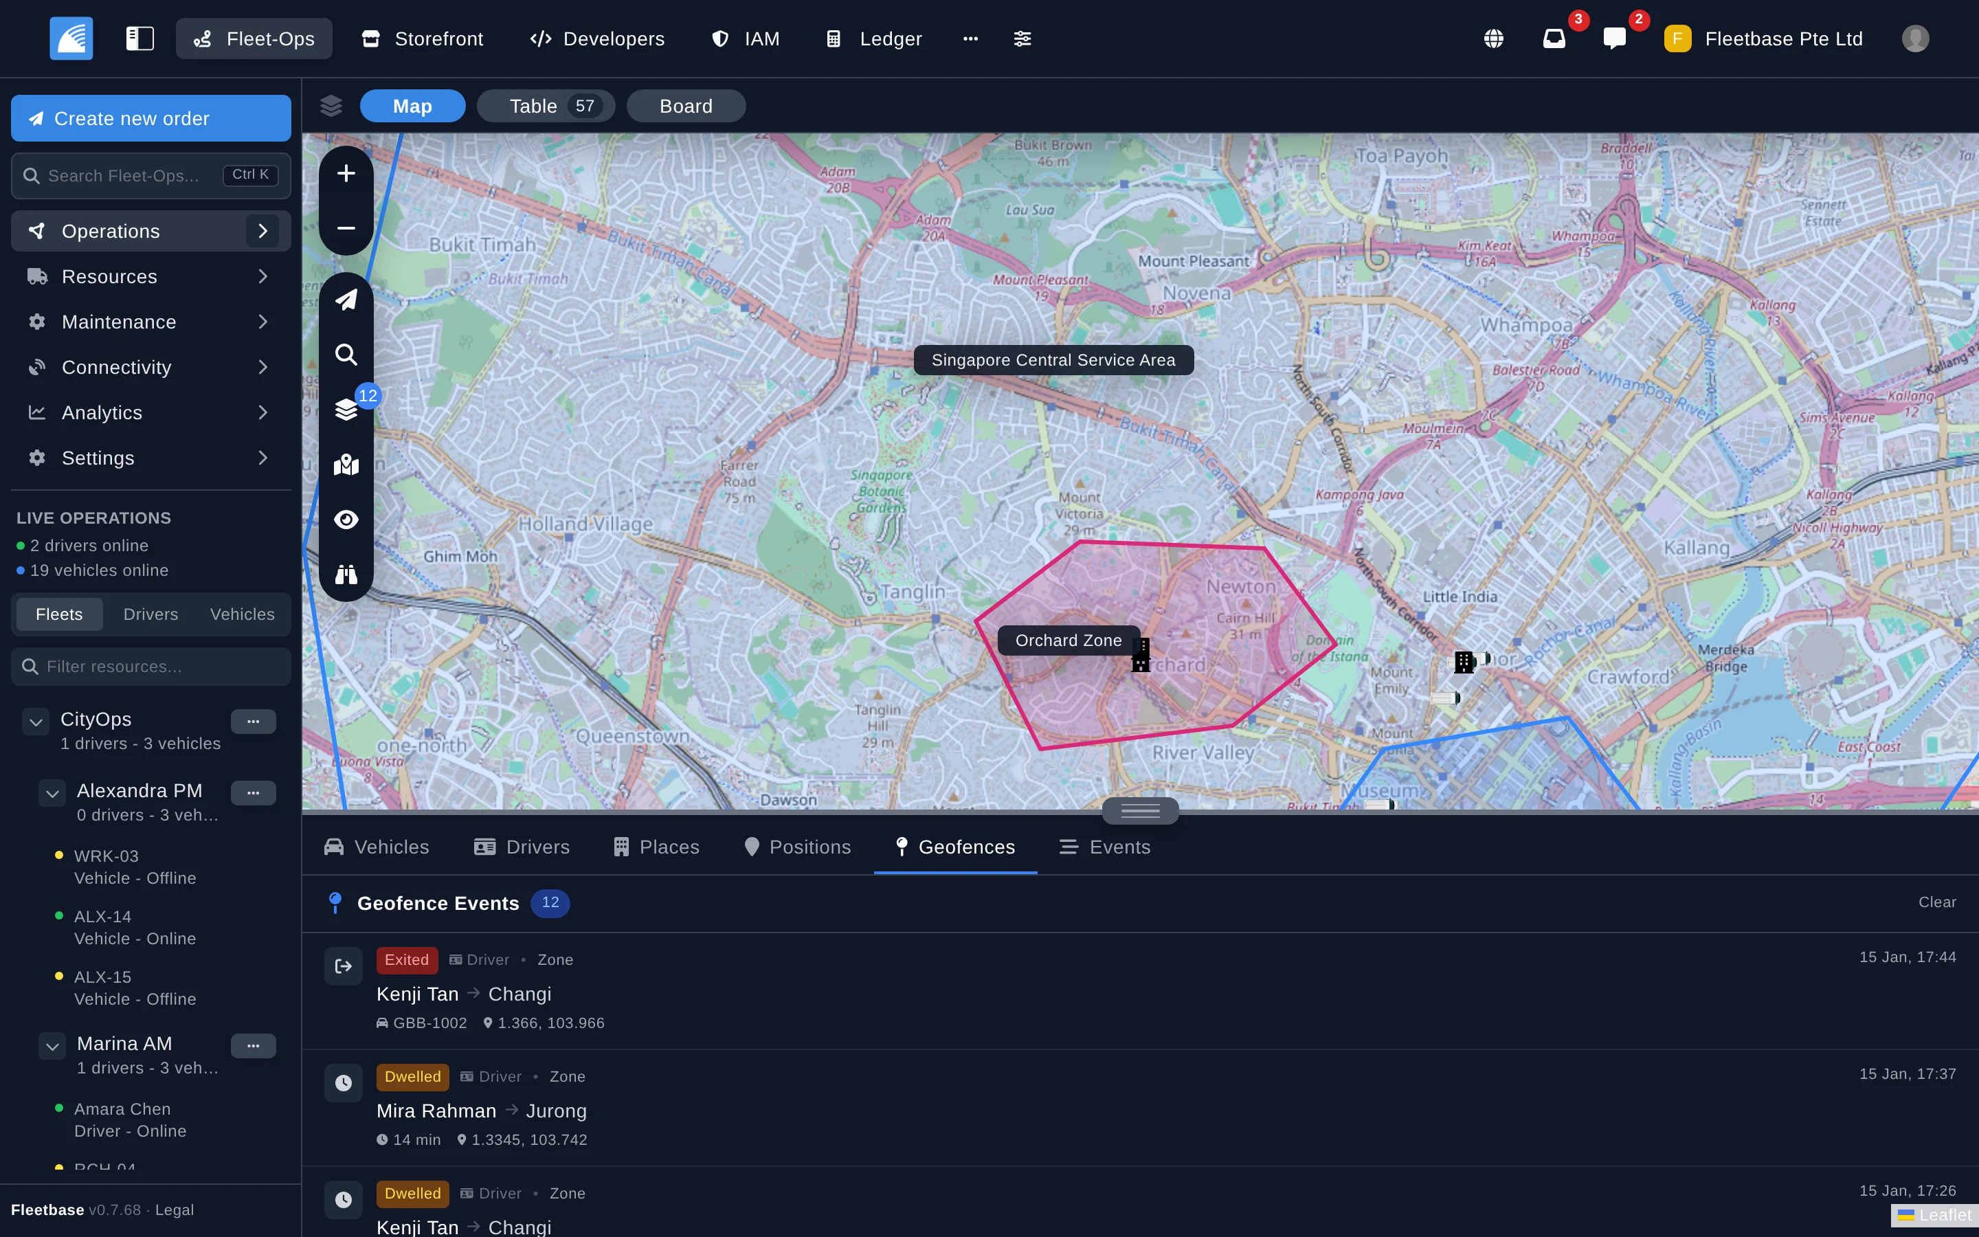
Task: Open the Developers menu
Action: pyautogui.click(x=597, y=38)
